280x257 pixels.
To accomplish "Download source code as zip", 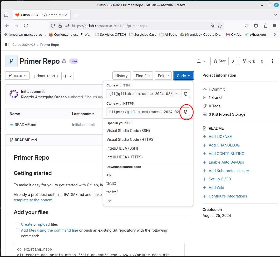I will pyautogui.click(x=109, y=174).
